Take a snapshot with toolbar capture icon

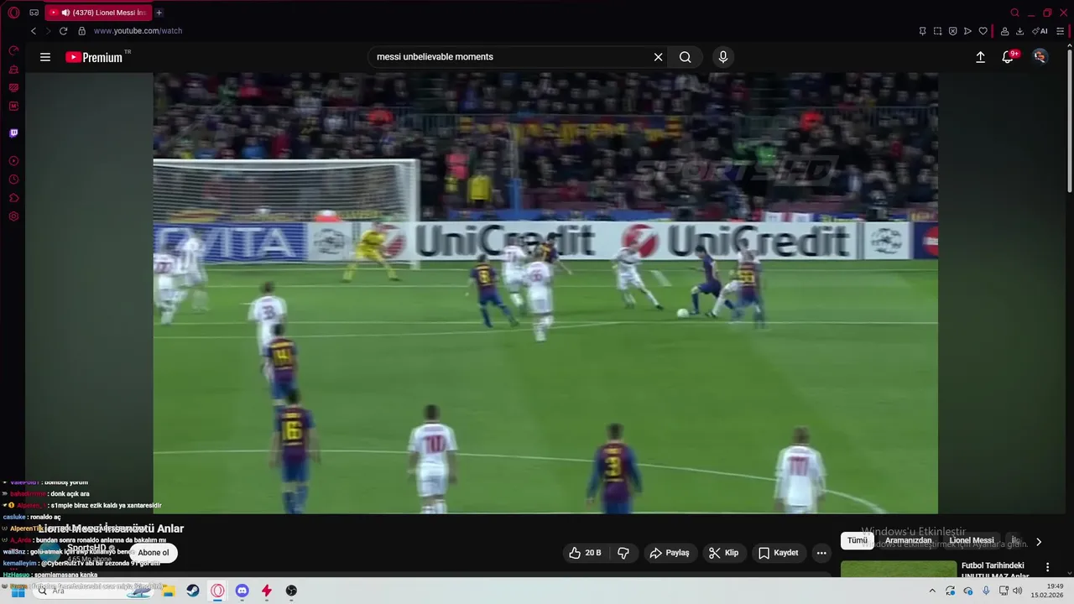click(x=937, y=31)
